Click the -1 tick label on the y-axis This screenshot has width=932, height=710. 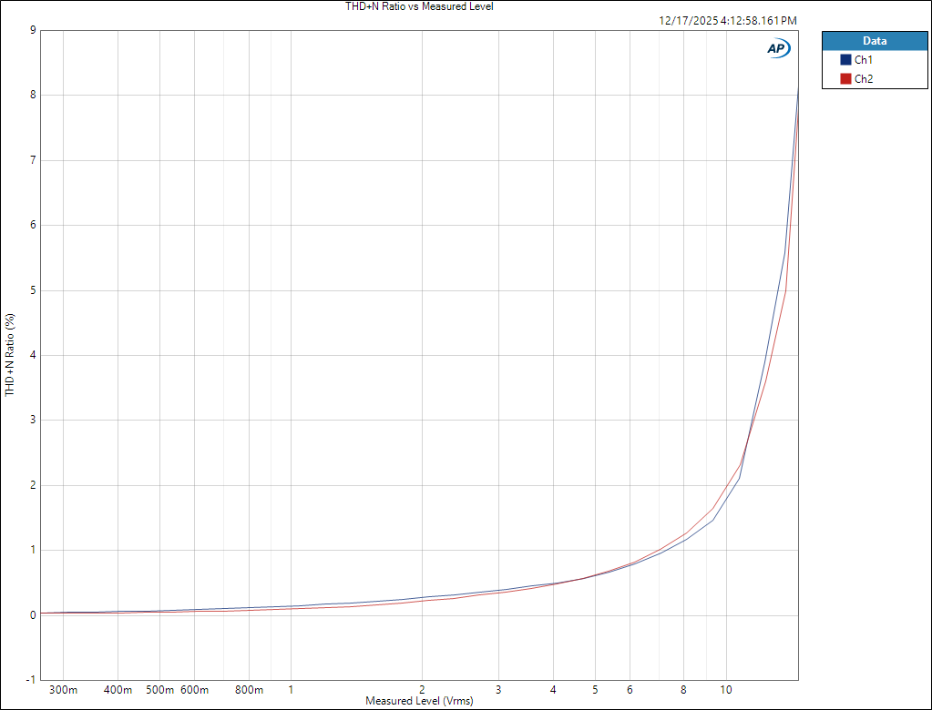31,680
